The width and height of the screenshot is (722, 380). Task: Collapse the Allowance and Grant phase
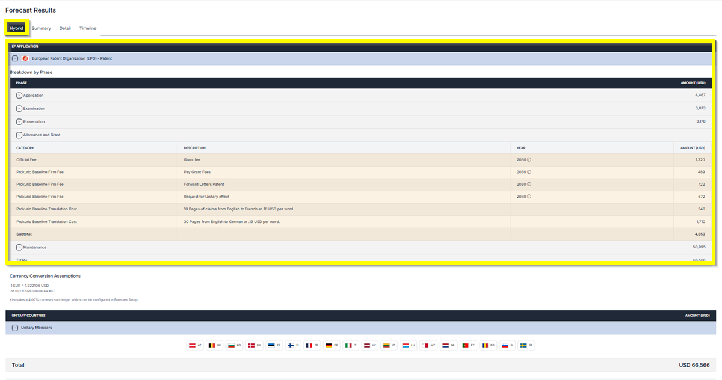(x=19, y=135)
